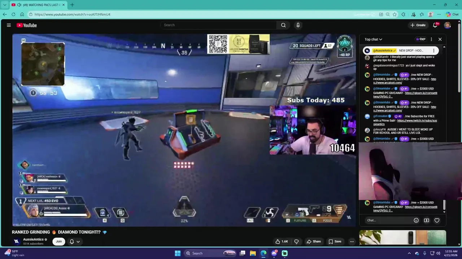
Task: Open Discord from the taskbar
Action: tap(274, 253)
